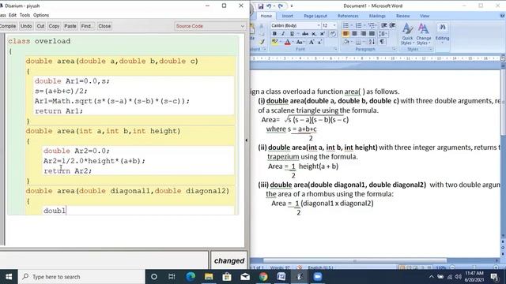Open the Zoom app from the taskbar
Viewport: 506px width, 284px height.
318,277
